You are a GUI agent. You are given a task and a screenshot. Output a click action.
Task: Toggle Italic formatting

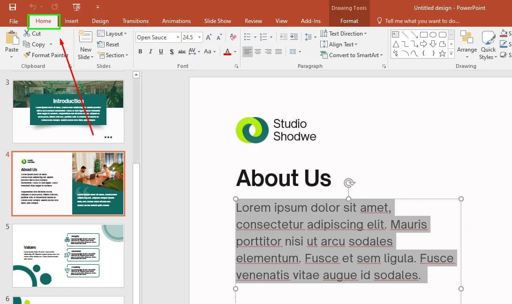pos(151,52)
